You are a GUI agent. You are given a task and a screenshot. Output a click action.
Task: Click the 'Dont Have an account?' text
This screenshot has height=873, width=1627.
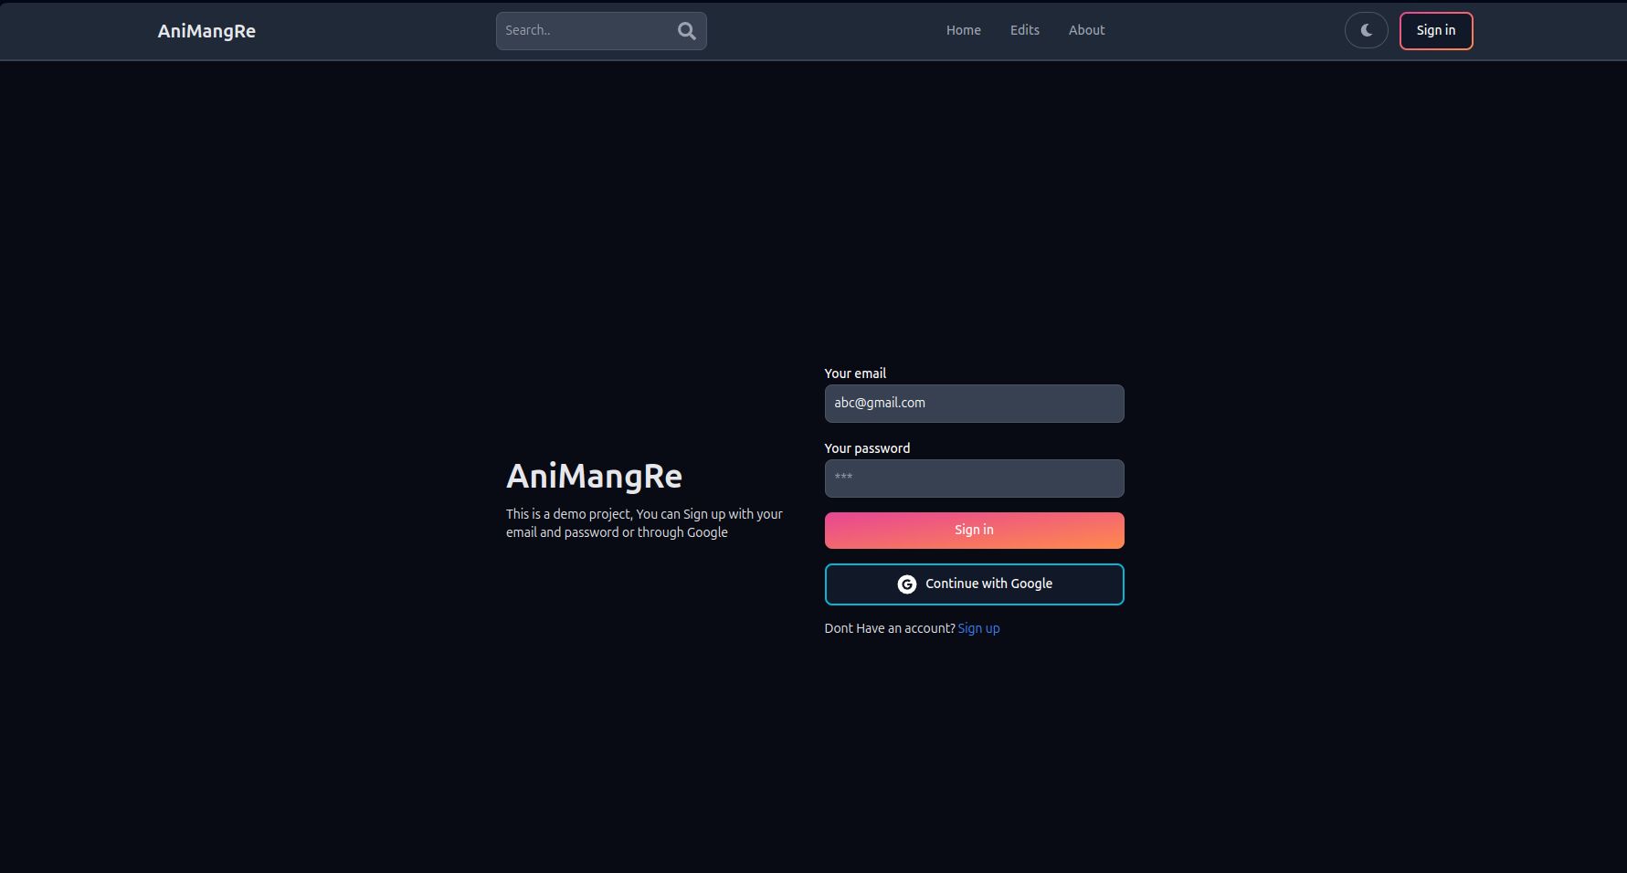click(x=889, y=628)
